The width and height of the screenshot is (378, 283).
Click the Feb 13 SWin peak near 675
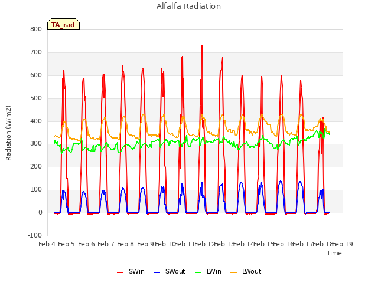click(223, 58)
